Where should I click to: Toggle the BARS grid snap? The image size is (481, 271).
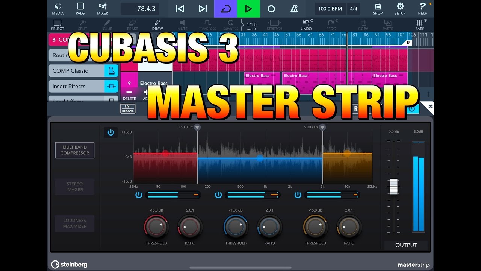point(420,25)
